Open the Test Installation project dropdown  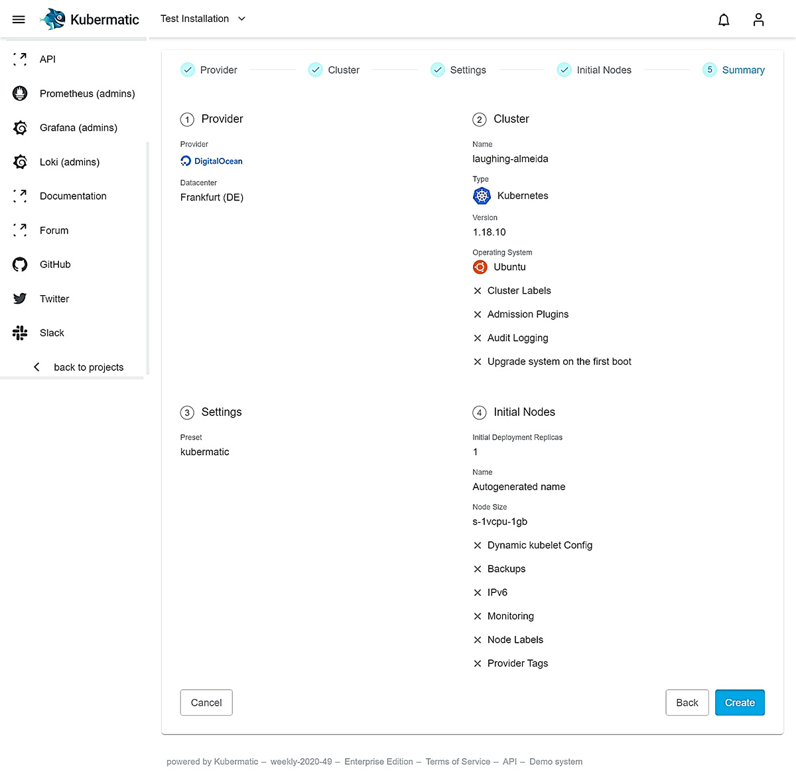click(x=203, y=19)
